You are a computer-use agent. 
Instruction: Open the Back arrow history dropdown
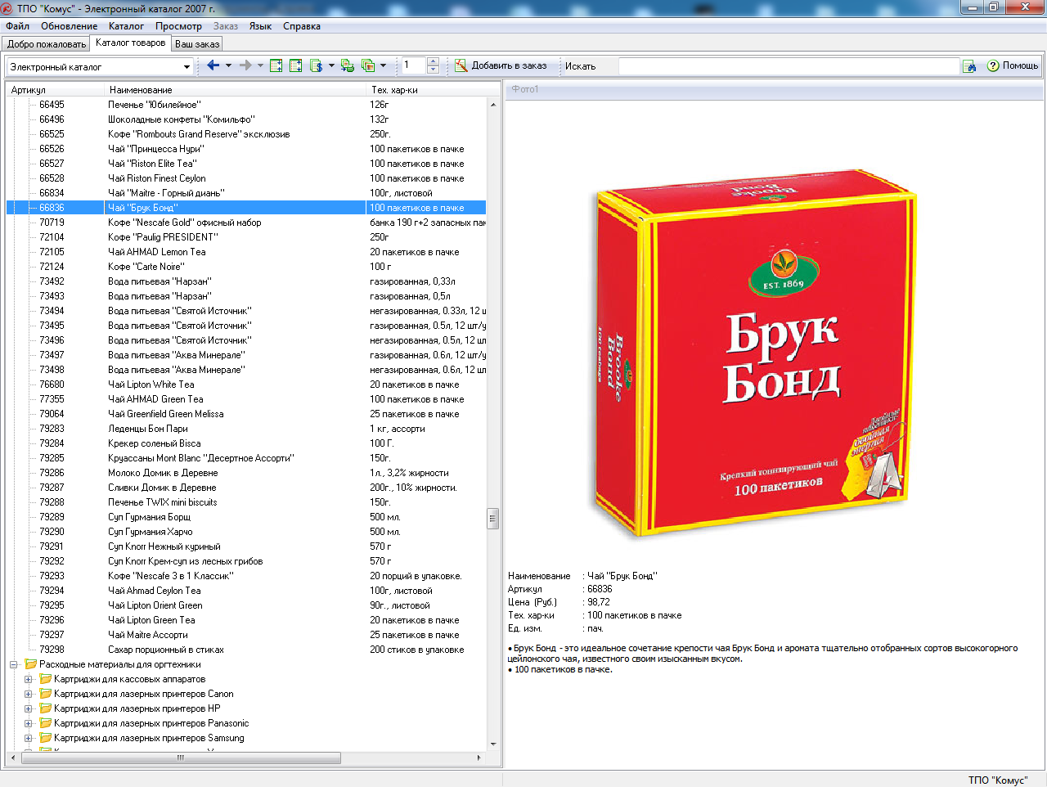tap(228, 65)
